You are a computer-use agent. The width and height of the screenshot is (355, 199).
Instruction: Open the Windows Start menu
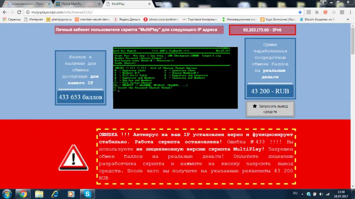click(x=7, y=194)
